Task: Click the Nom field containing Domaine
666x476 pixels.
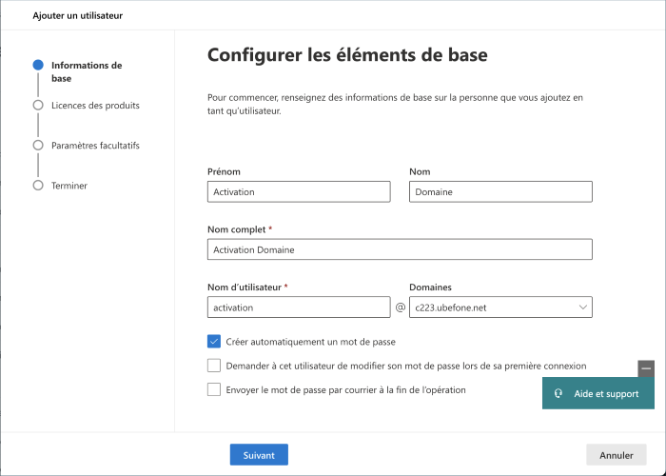Action: pos(500,191)
